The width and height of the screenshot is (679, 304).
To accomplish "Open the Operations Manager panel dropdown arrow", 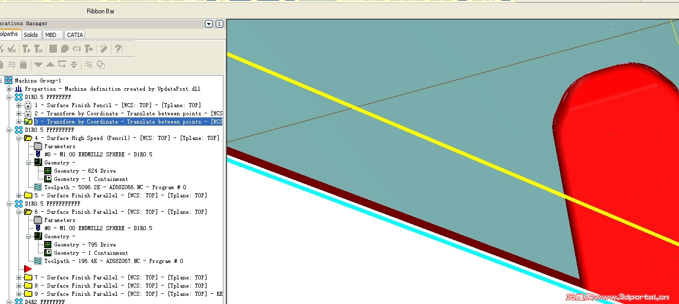I will 209,24.
